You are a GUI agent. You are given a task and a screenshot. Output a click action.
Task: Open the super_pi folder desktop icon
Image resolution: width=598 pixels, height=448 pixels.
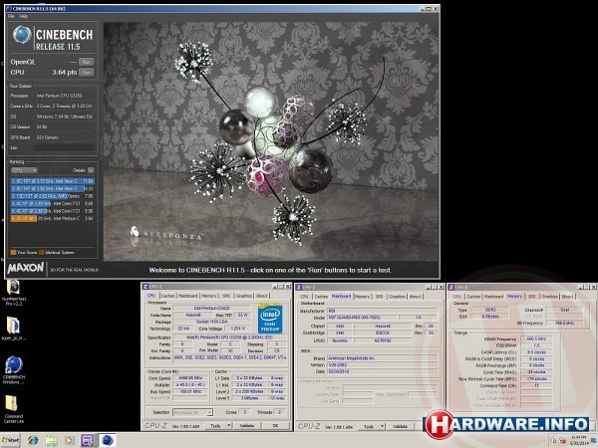pyautogui.click(x=14, y=329)
